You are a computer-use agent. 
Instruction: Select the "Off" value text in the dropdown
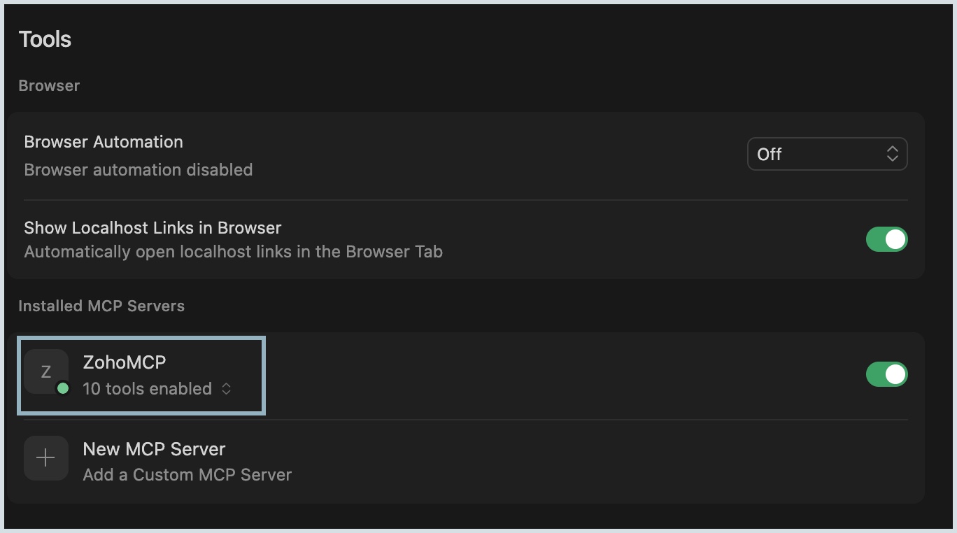(769, 154)
